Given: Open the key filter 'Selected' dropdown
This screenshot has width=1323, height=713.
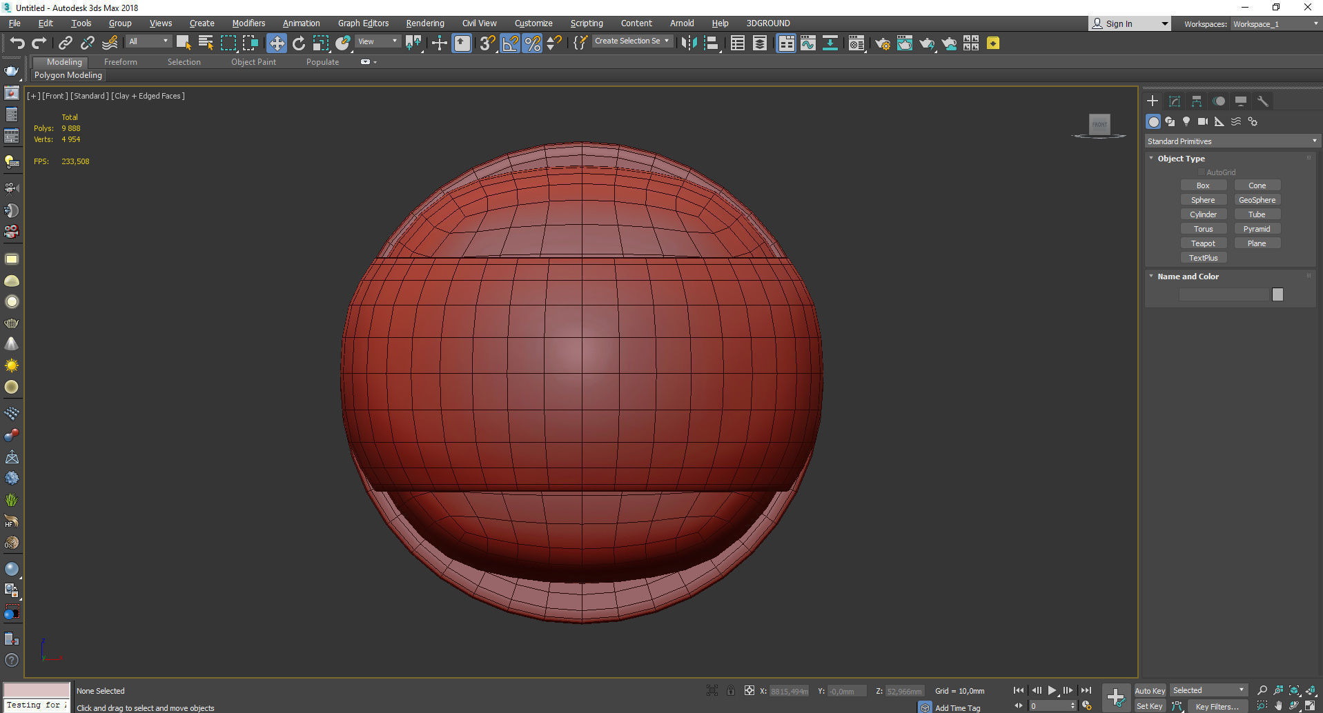Looking at the screenshot, I should click(x=1208, y=690).
